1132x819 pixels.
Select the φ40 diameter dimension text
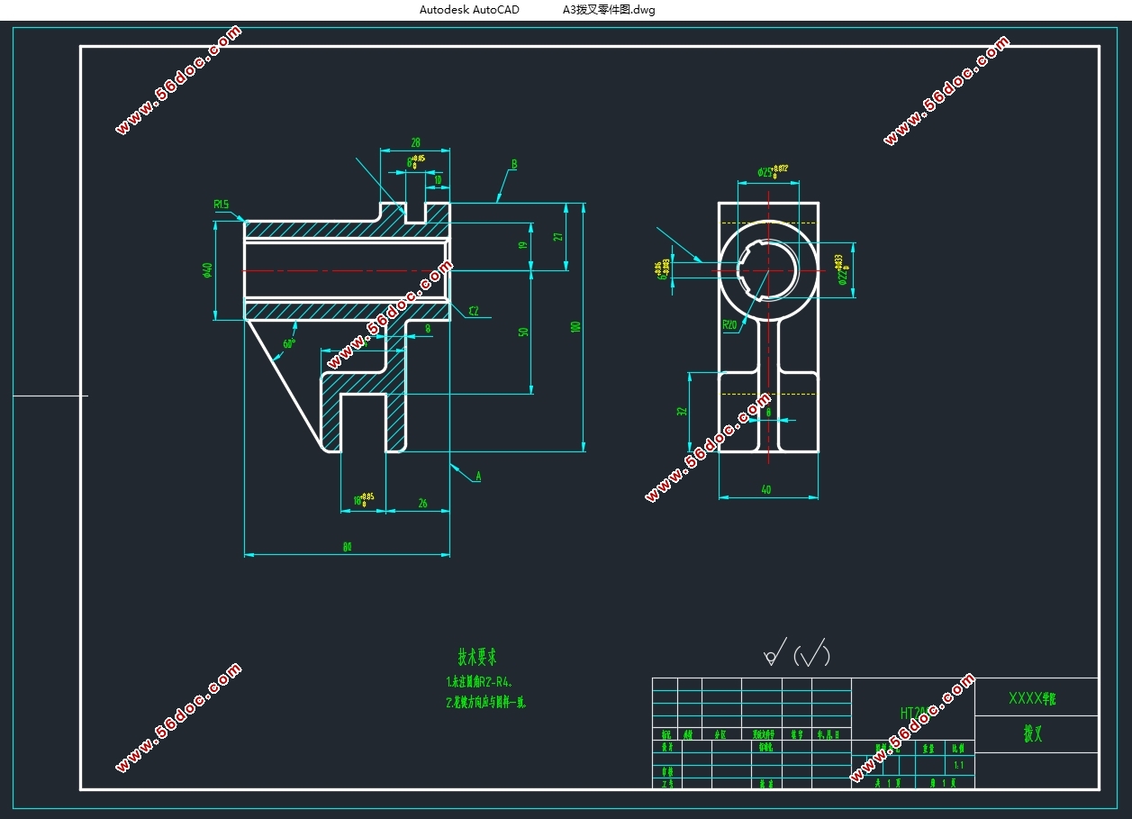207,269
